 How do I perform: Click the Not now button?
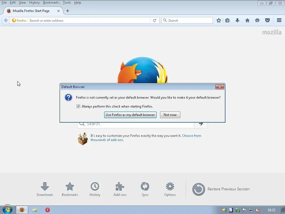click(170, 115)
